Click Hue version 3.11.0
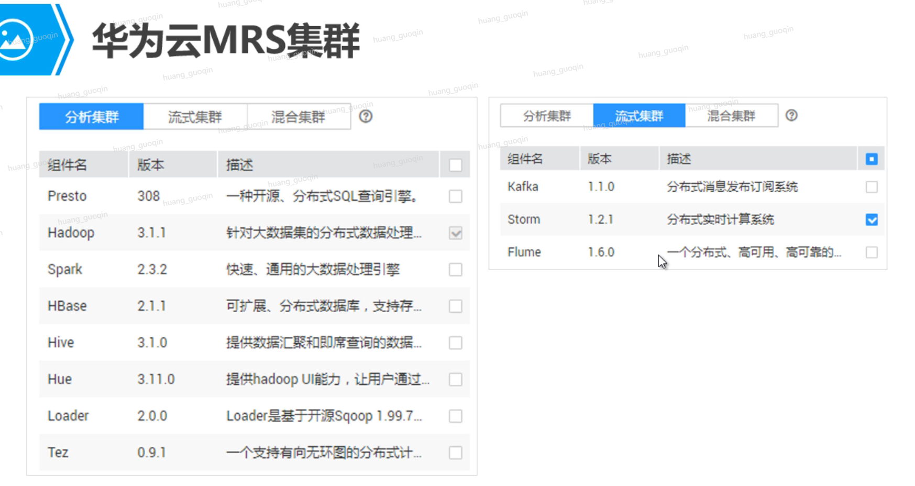The width and height of the screenshot is (915, 486). click(156, 379)
